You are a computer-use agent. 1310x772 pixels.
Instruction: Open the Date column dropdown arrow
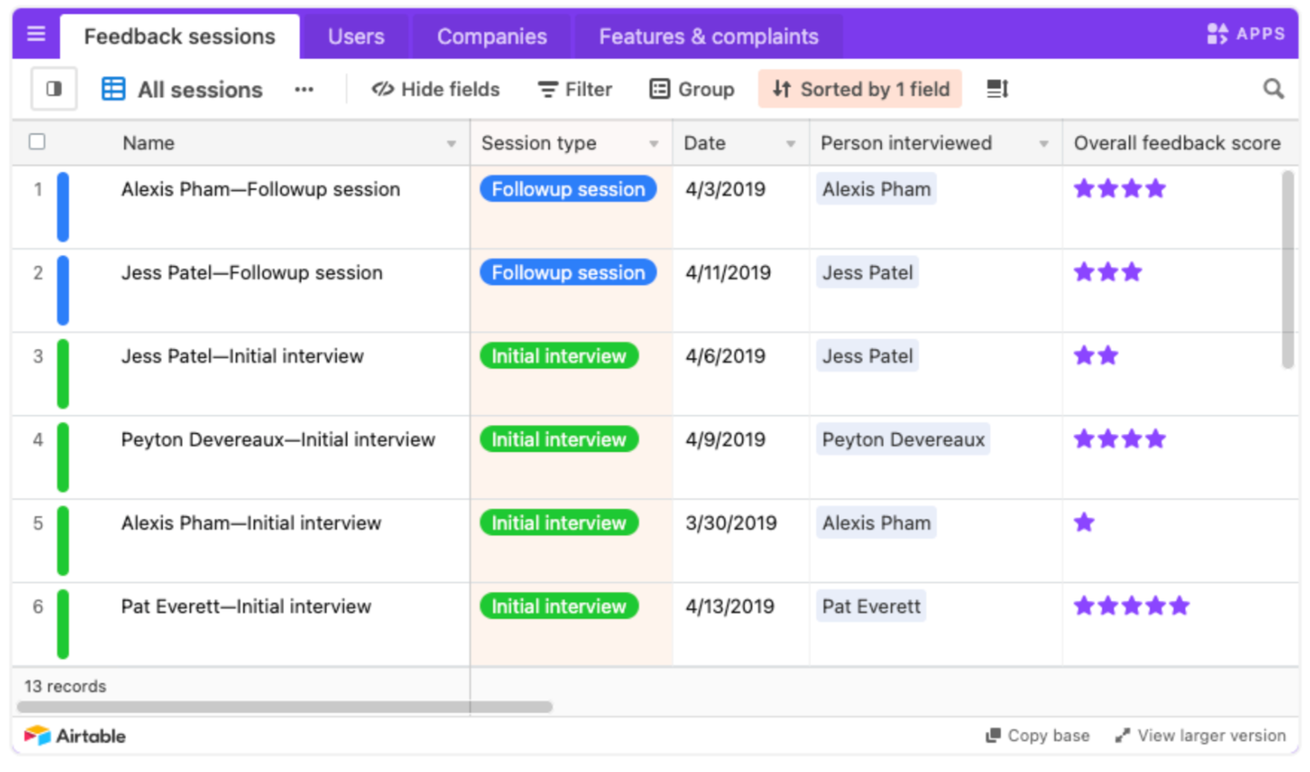click(x=790, y=144)
